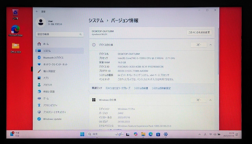Select the 24H2 version value
Screen dimensions: 252x144
click(x=120, y=113)
